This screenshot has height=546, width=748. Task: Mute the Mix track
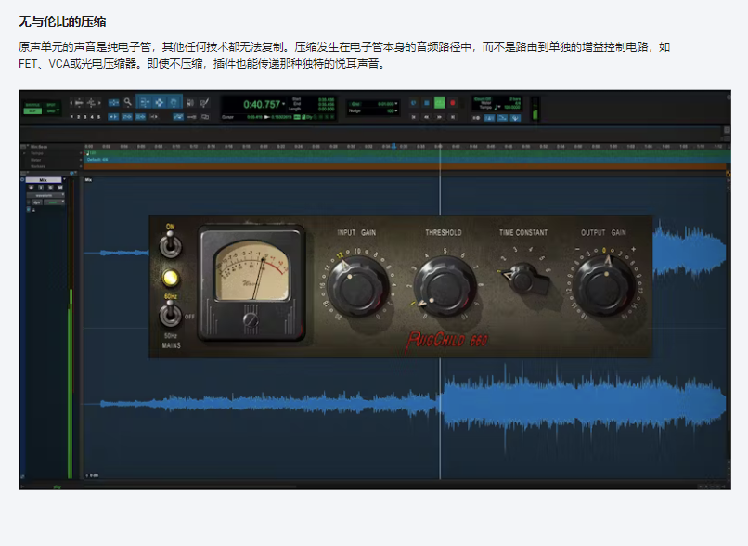(x=60, y=188)
